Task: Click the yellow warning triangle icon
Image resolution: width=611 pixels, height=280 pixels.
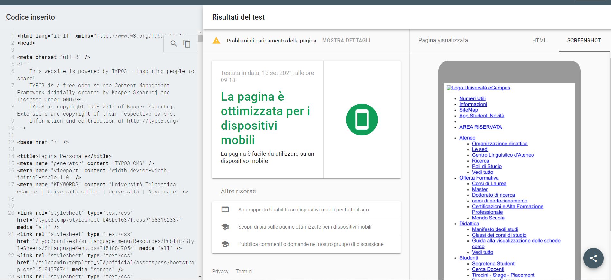Action: 216,41
